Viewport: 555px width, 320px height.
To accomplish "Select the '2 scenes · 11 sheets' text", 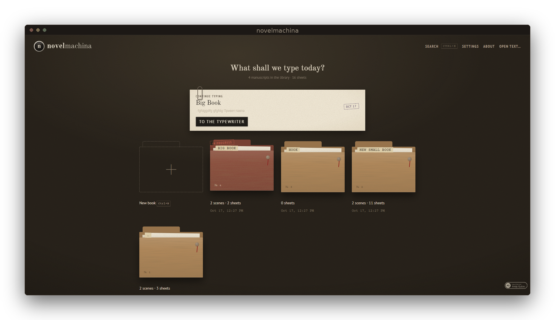I will coord(368,203).
